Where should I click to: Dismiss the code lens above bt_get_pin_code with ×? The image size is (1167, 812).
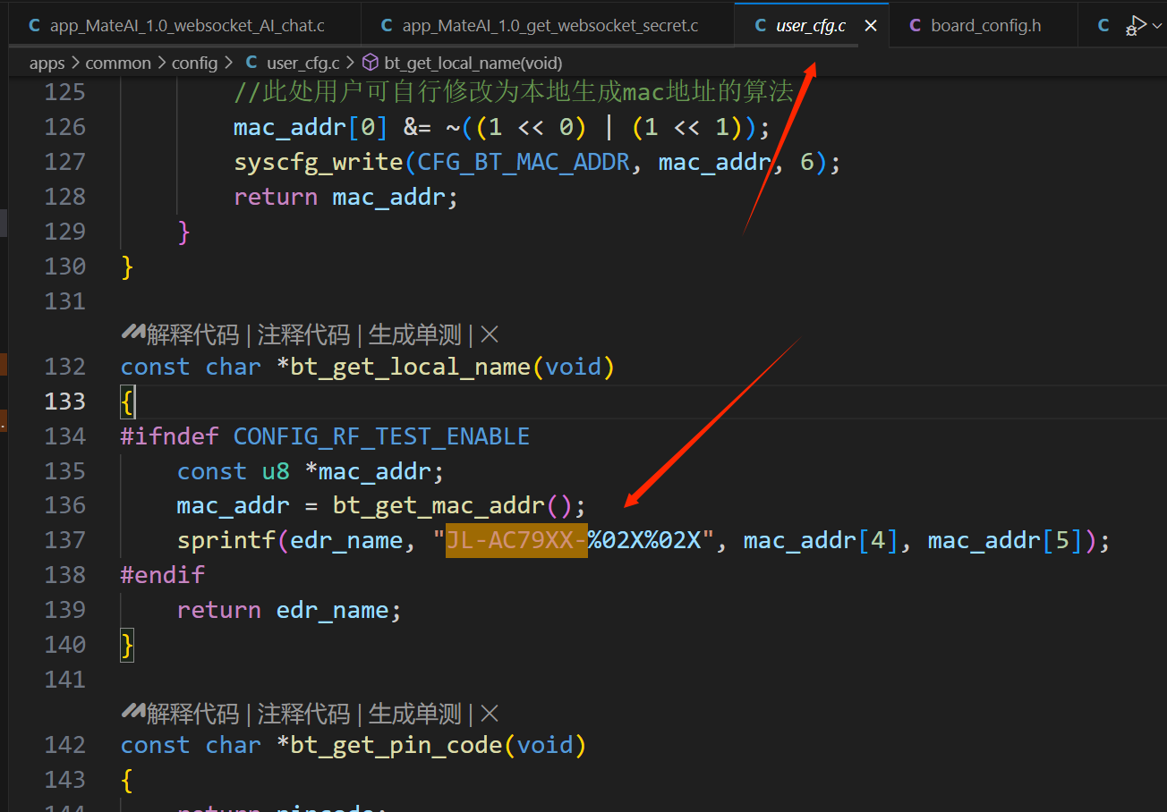[x=490, y=714]
